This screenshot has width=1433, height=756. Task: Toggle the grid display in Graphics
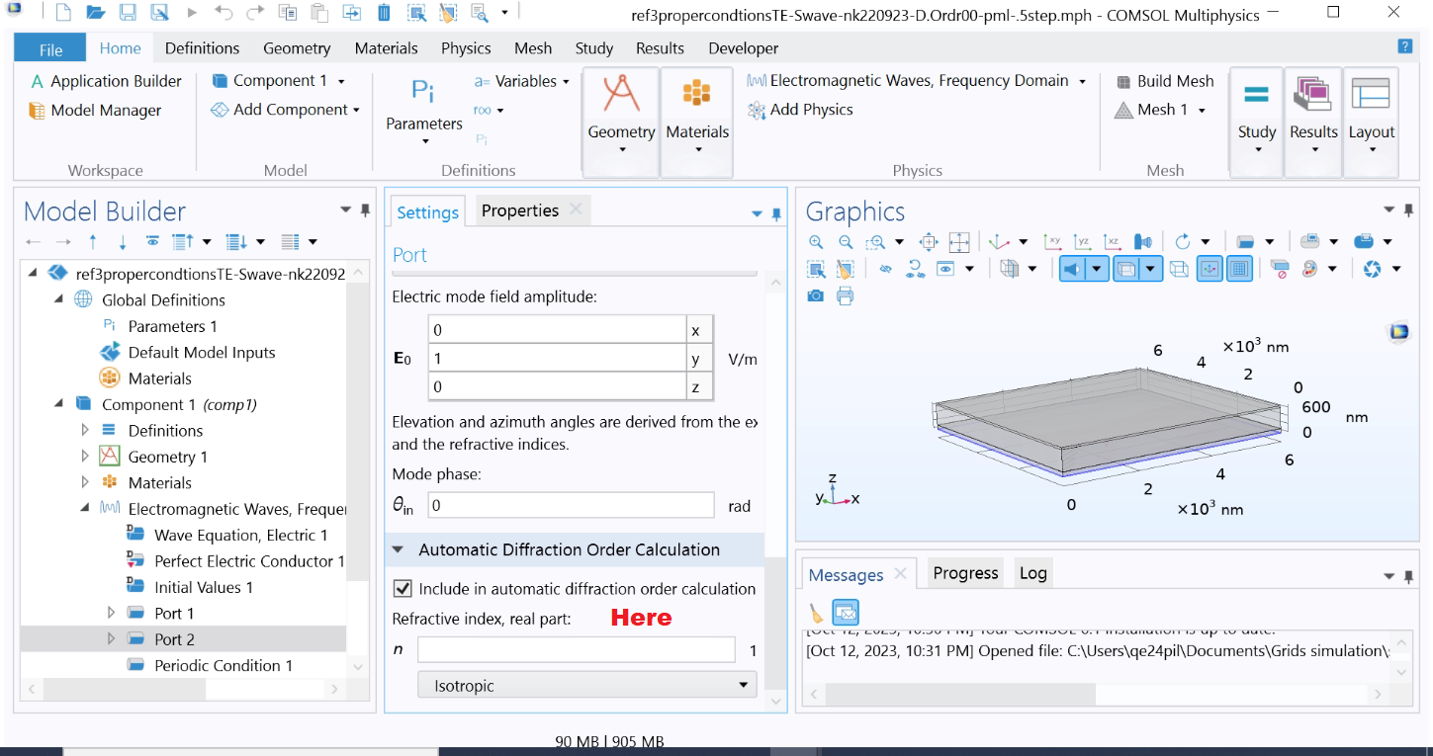click(x=1239, y=269)
